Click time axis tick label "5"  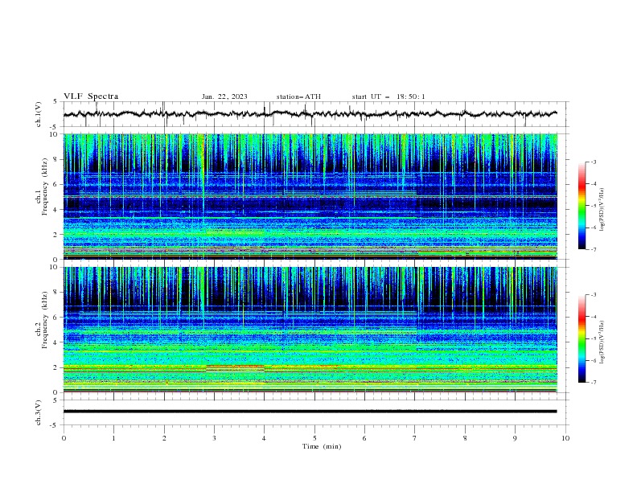(314, 438)
